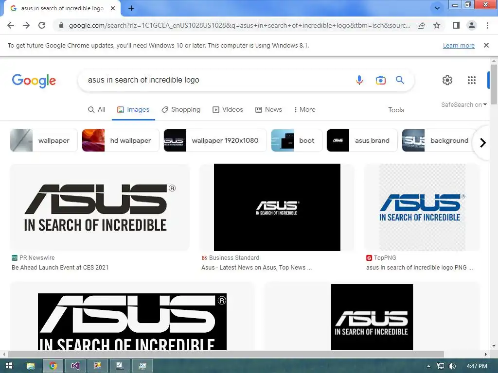Open the Chrome profile avatar
The width and height of the screenshot is (498, 373).
472,25
